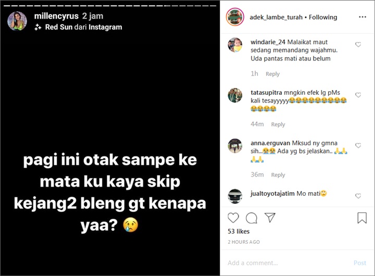Screen dimensions: 375x276
Task: Like tatasupitra's comment
Action: (x=358, y=95)
